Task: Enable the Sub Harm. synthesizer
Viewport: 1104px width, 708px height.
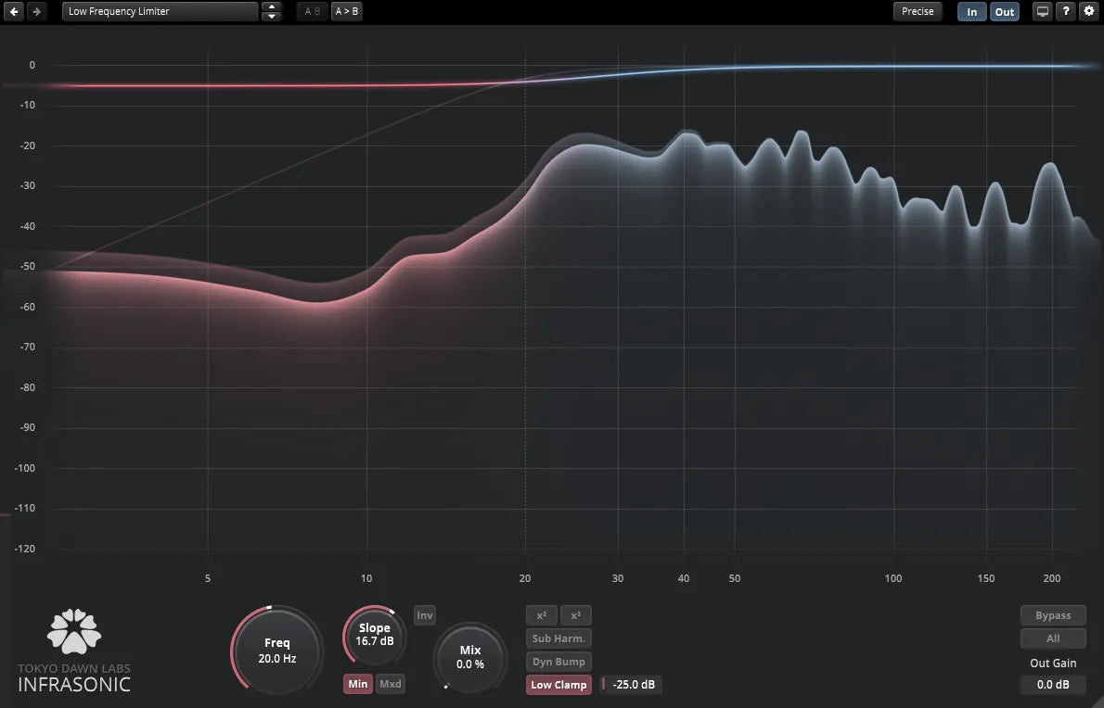Action: [x=558, y=638]
